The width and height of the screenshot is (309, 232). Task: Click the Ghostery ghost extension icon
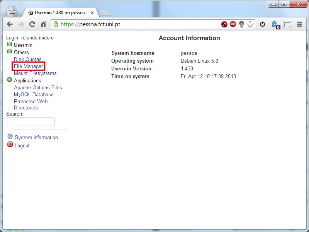(x=275, y=24)
